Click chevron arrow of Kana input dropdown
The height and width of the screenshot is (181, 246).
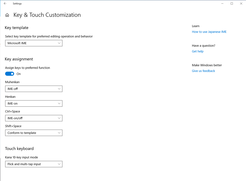[x=59, y=164]
